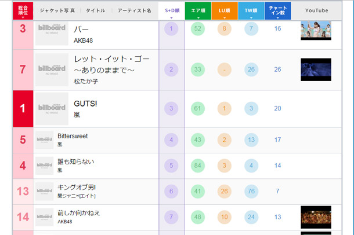The image size is (354, 235).
Task: Play YouTube video for レット・イット・ゴー
Action: point(316,69)
